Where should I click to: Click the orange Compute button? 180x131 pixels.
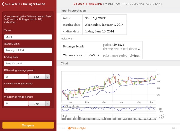coord(28,125)
